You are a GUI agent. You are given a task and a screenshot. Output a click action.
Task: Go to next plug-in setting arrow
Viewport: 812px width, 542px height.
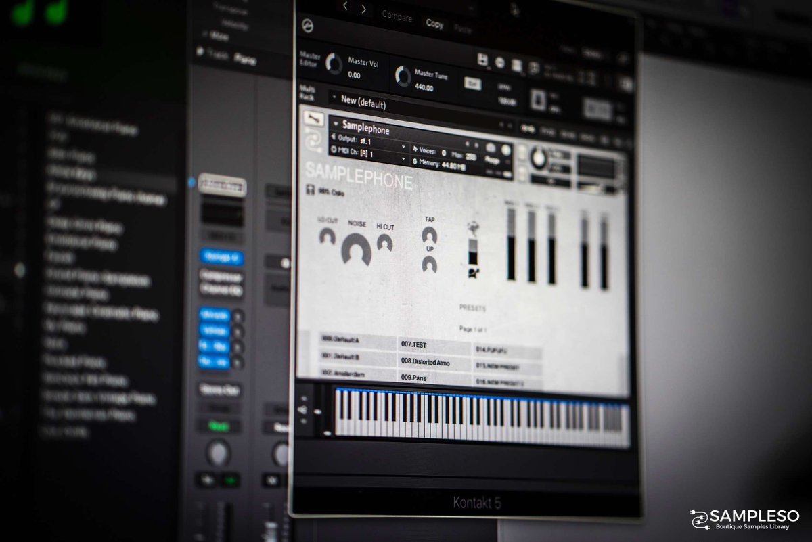point(364,8)
